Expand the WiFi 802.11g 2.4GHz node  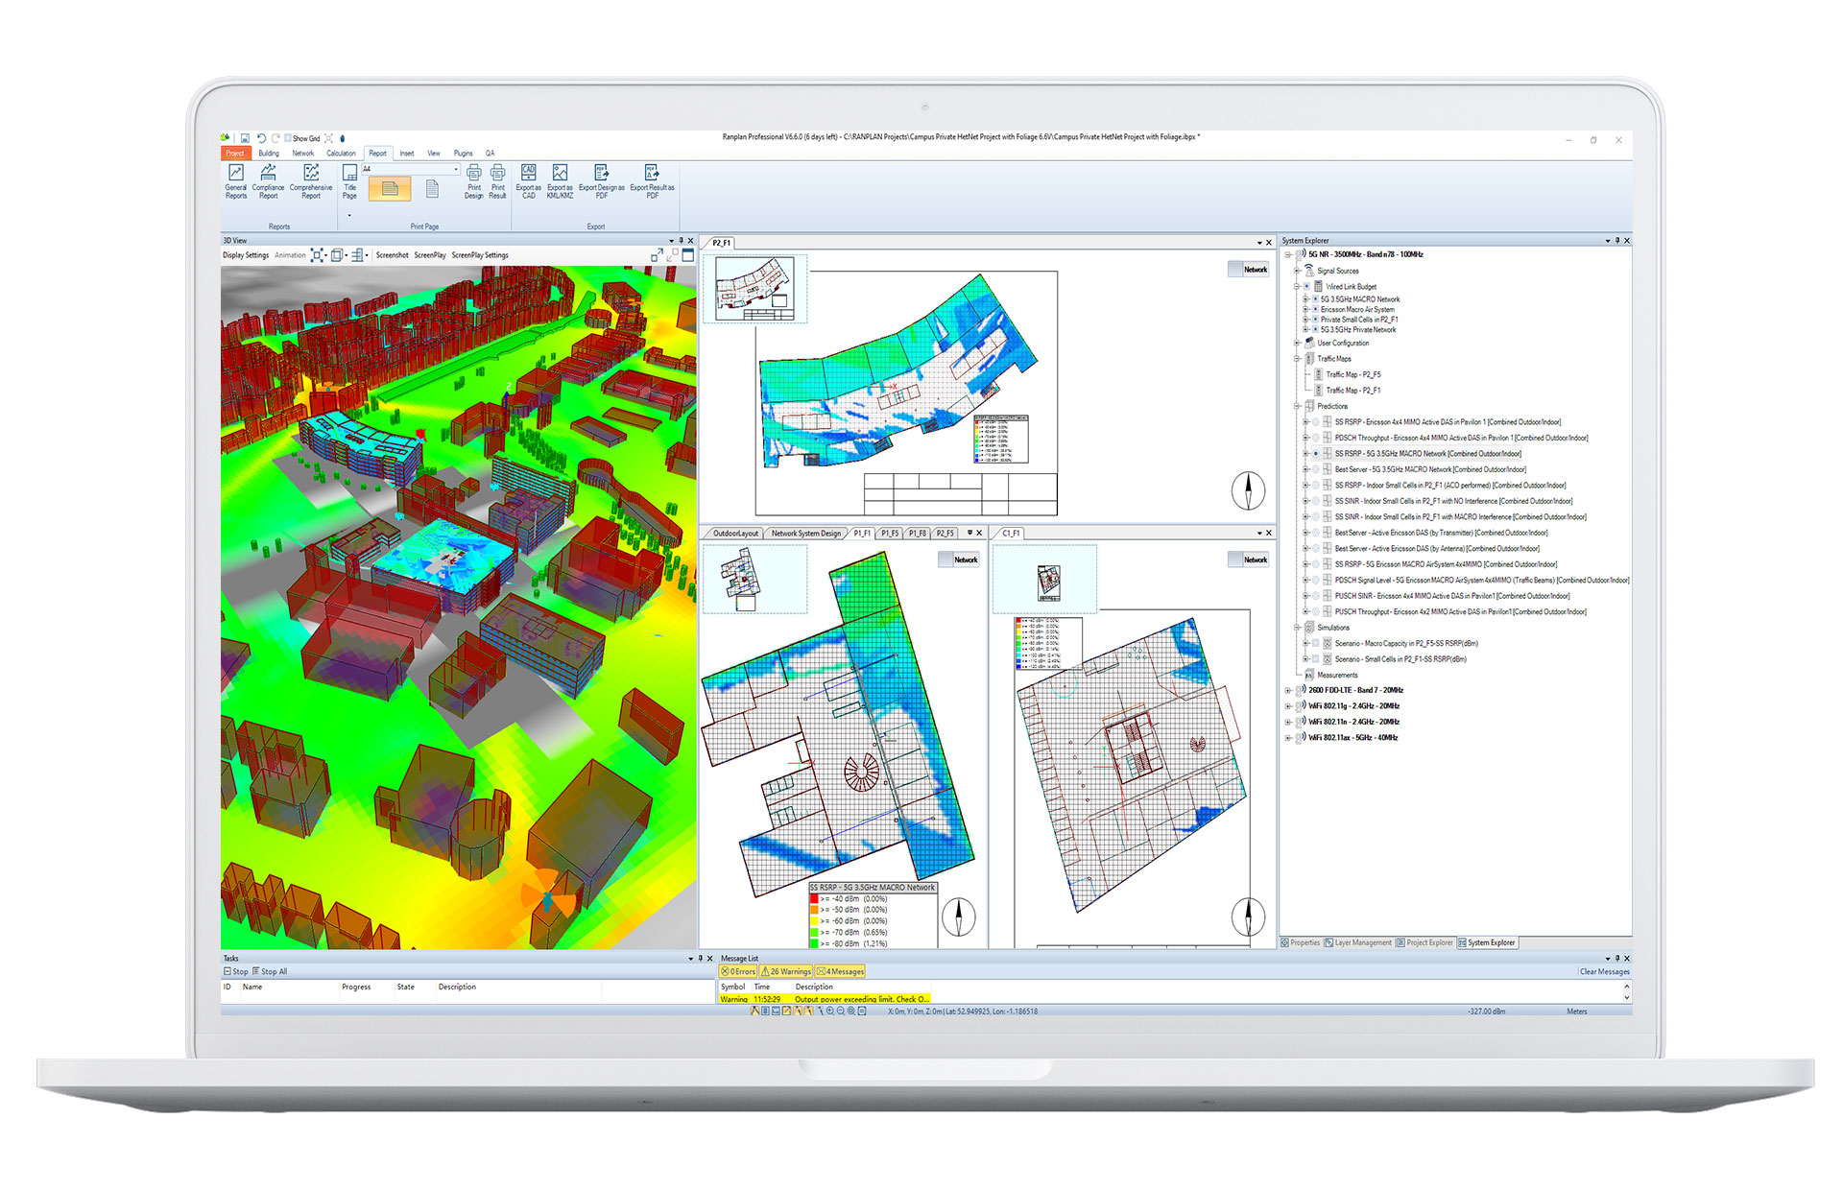click(1288, 706)
